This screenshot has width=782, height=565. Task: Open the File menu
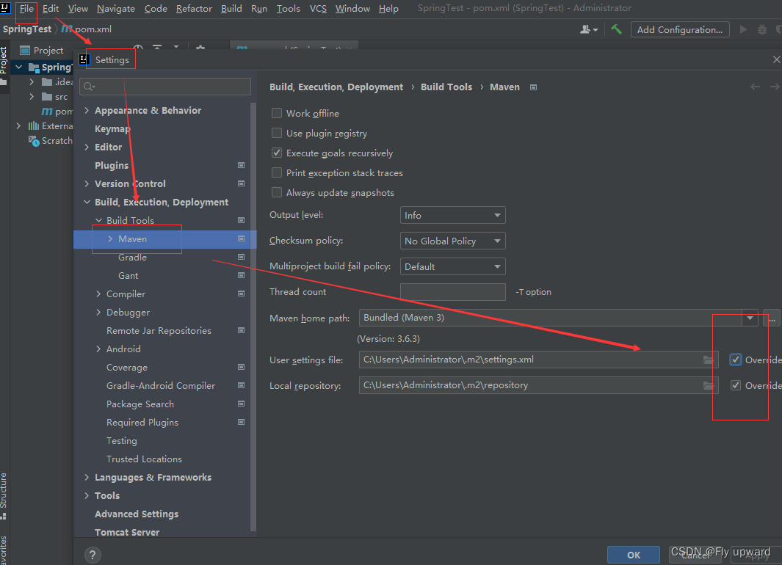click(26, 9)
